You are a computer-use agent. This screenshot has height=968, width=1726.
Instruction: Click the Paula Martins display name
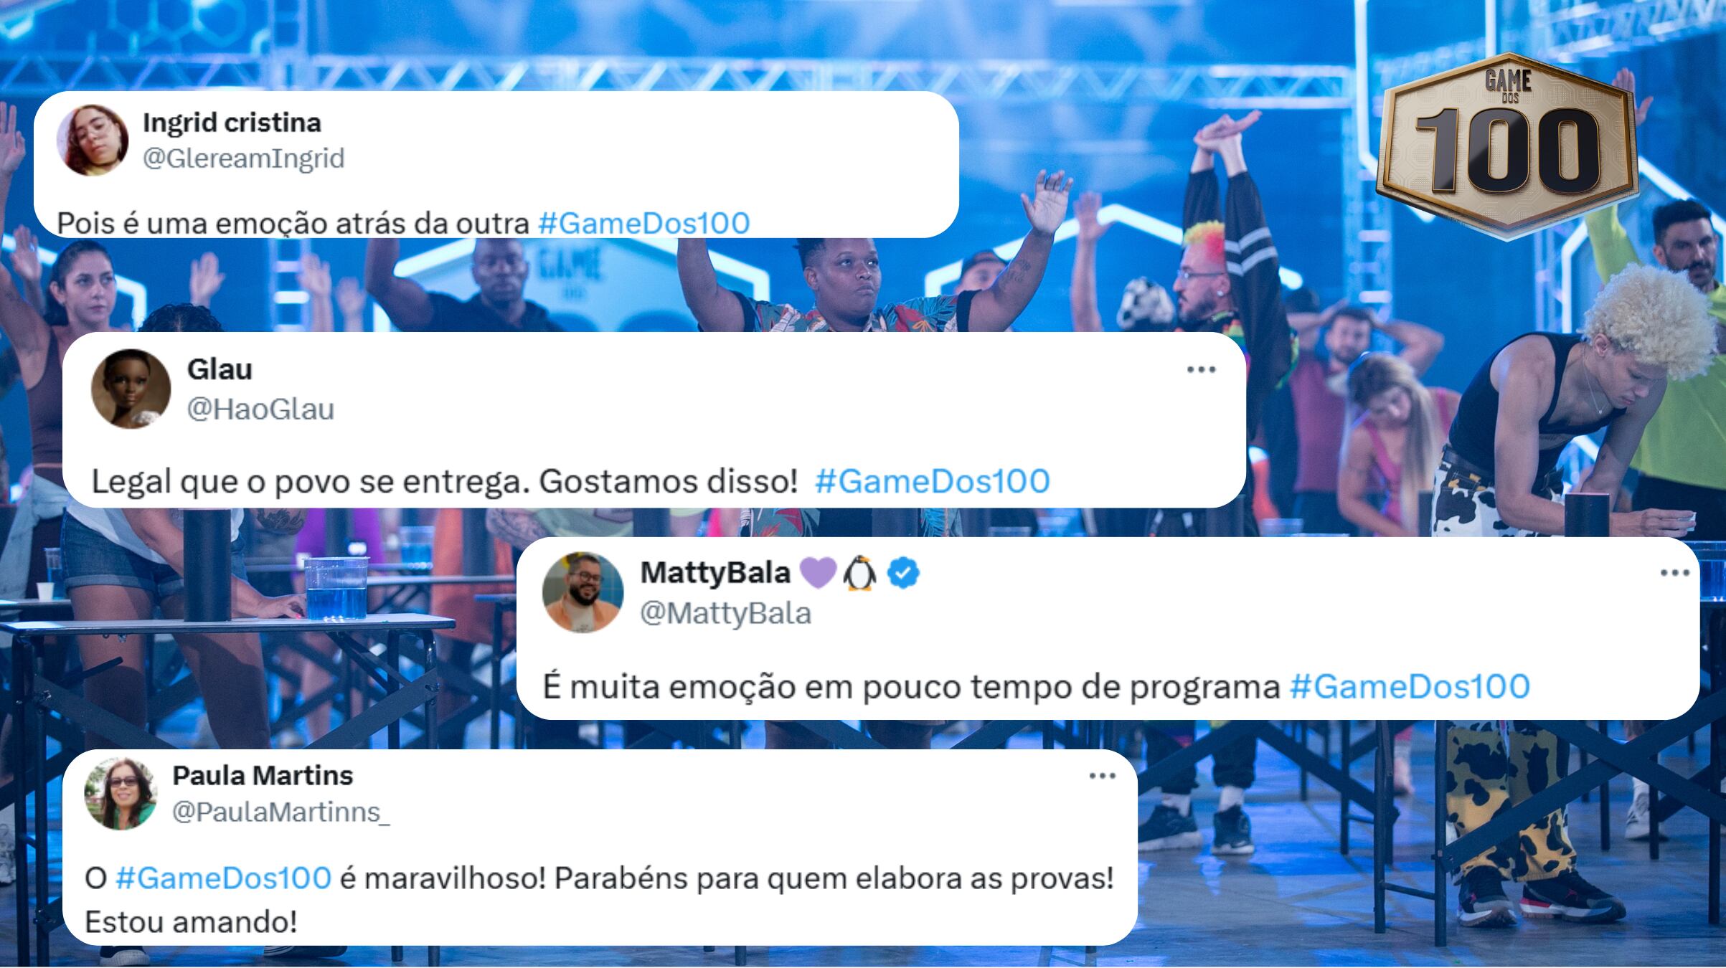(x=263, y=775)
